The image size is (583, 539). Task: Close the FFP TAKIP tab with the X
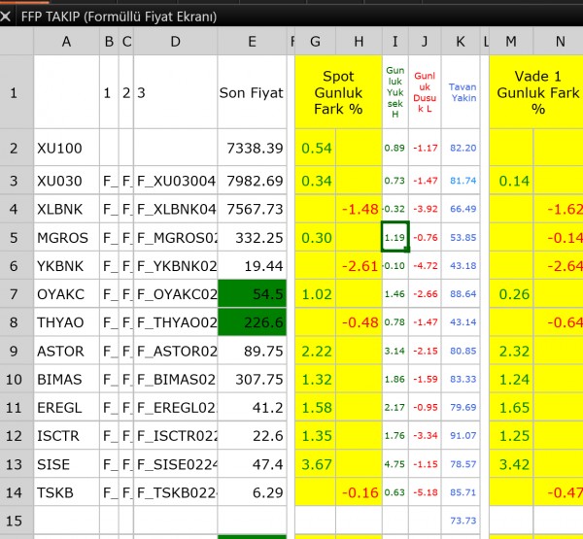tap(5, 17)
